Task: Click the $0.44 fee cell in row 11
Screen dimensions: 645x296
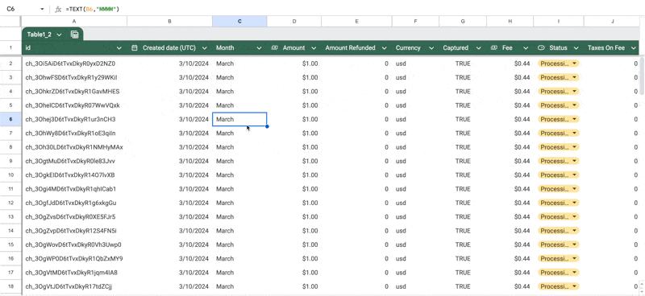Action: [510, 189]
